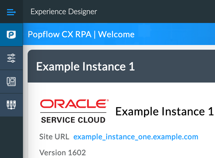The width and height of the screenshot is (215, 158).
Task: Select the desk phone icon in sidebar
Action: 11,82
